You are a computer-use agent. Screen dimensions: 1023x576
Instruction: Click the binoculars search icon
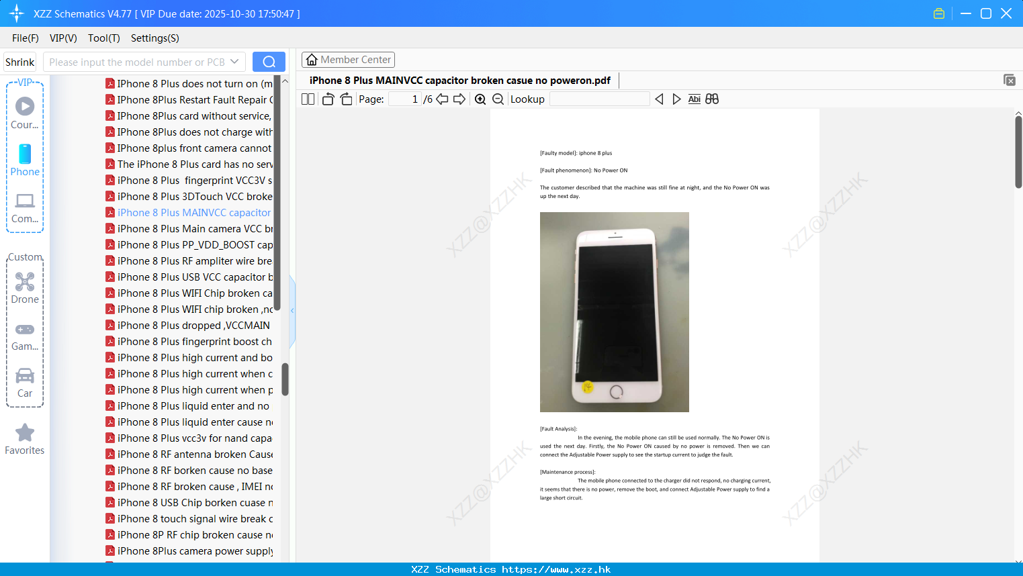[x=712, y=99]
